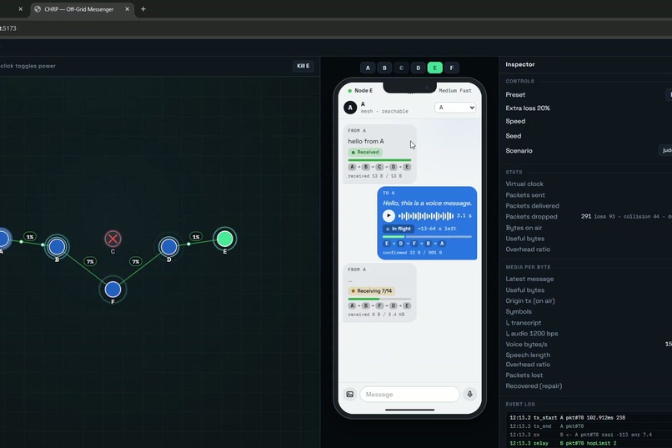Switch phone view to node D tab
Viewport: 672px width, 448px height.
coord(419,68)
